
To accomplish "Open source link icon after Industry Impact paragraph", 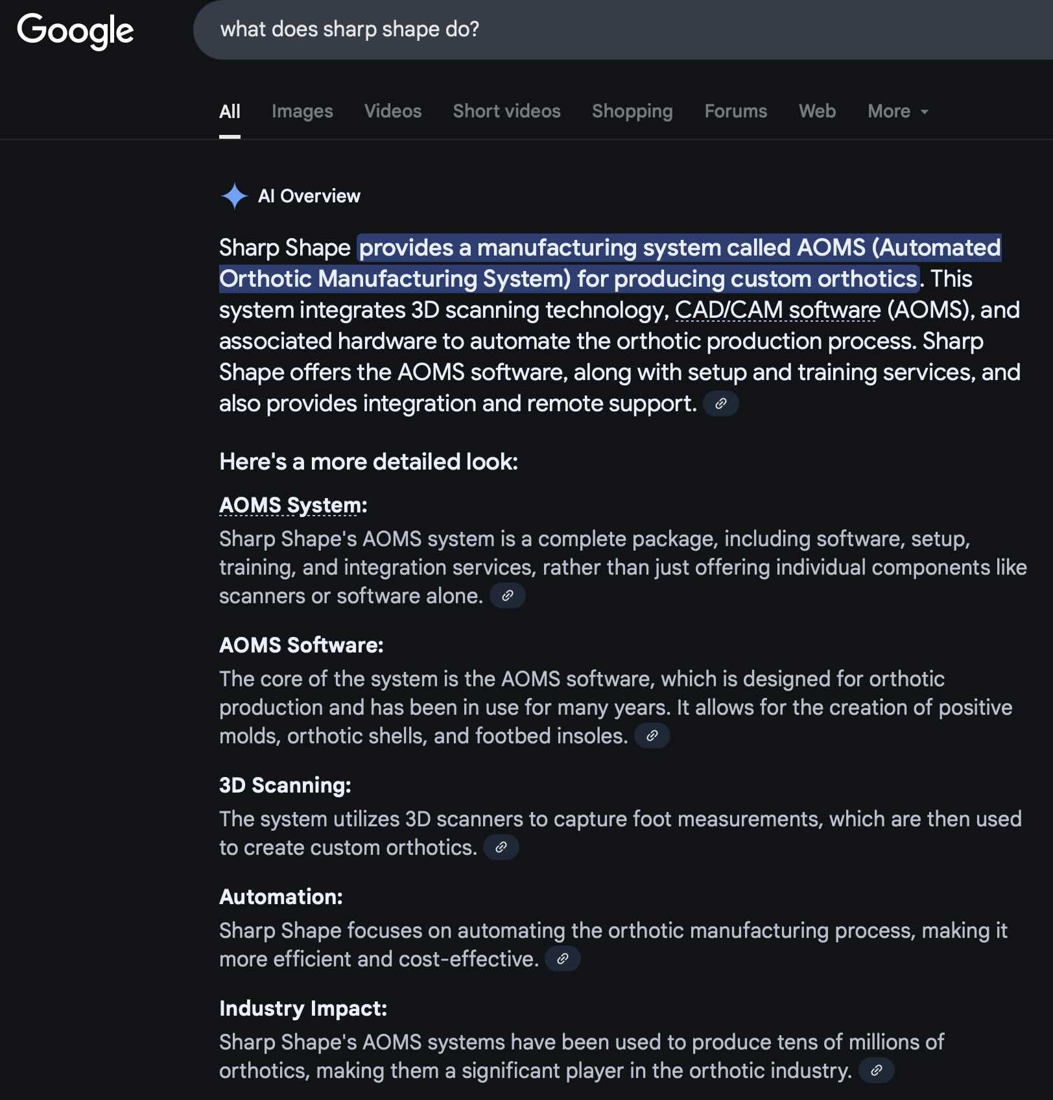I will (x=876, y=1070).
